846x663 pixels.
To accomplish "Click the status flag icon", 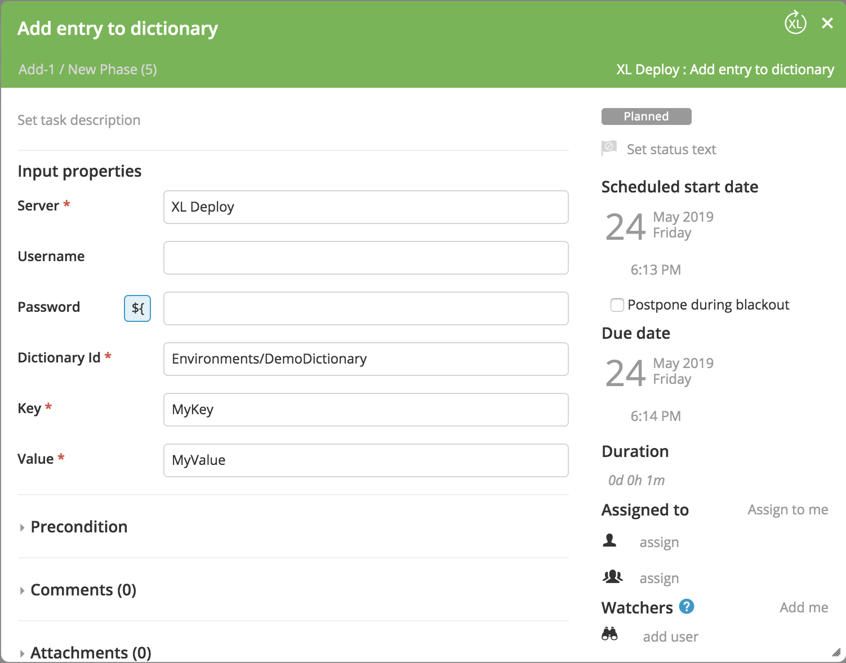I will pos(609,148).
